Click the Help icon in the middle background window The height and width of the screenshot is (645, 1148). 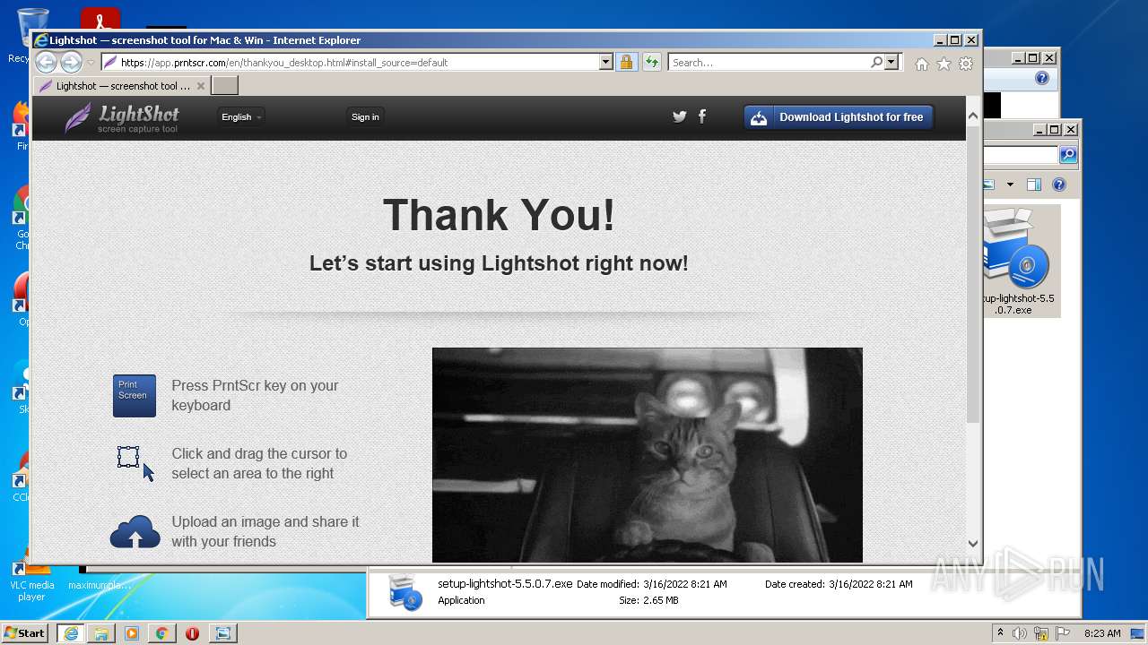(1041, 78)
